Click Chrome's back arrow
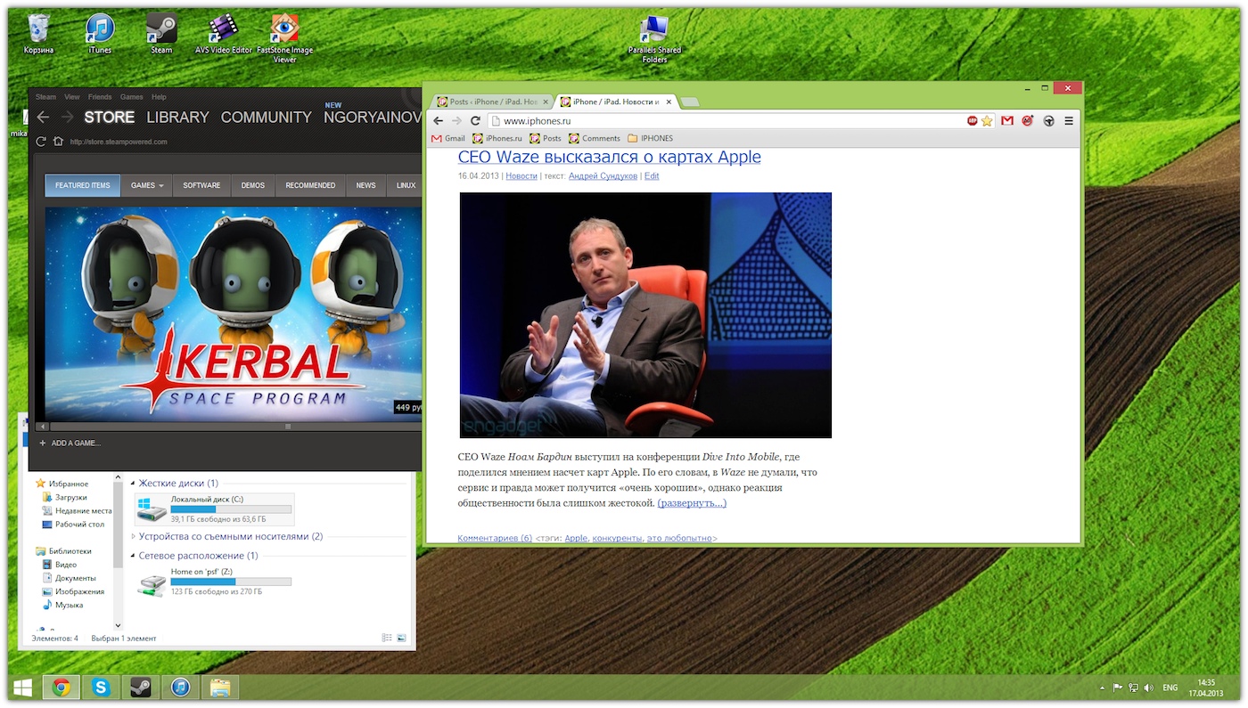 pyautogui.click(x=438, y=121)
